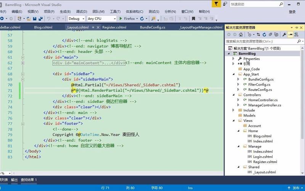Image resolution: width=305 pixels, height=191 pixels.
Task: Pin the _Layout.cshtml tab
Action: coord(93,28)
